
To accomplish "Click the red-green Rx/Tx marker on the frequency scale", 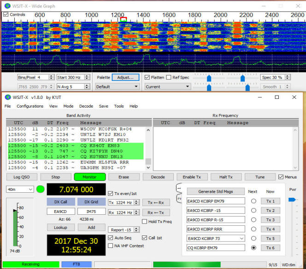I will (x=124, y=19).
